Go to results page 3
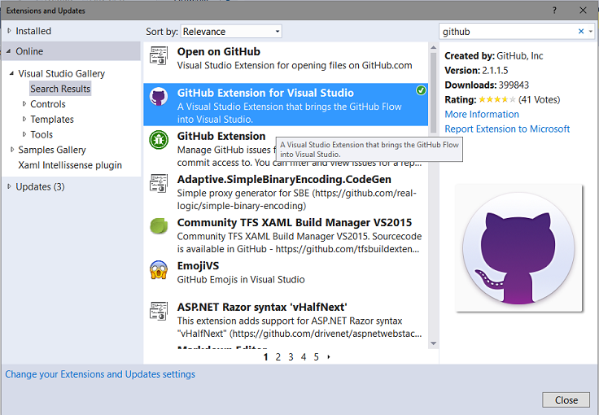Viewport: 599px width, 415px height. (x=291, y=357)
